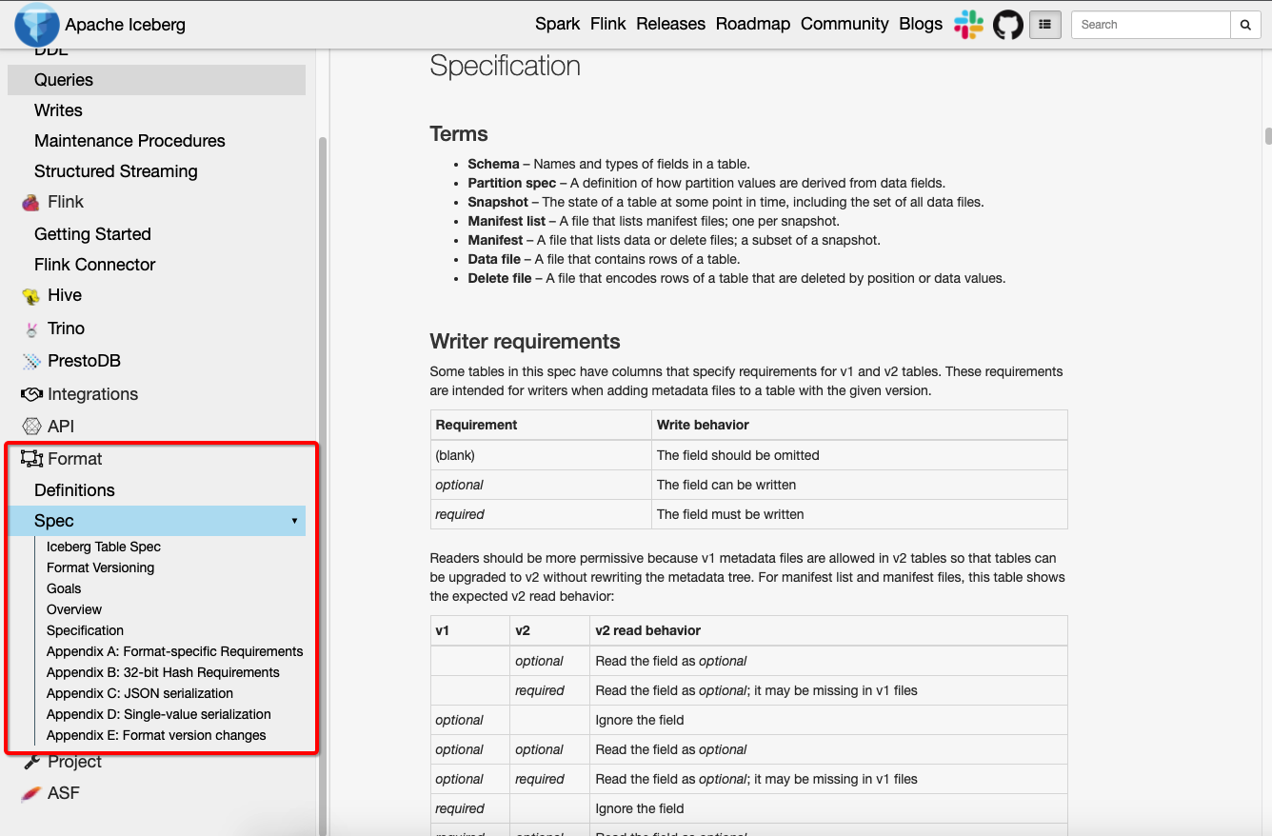Screen dimensions: 1272x836
Task: Click the 'Partition spec' term text
Action: click(512, 183)
